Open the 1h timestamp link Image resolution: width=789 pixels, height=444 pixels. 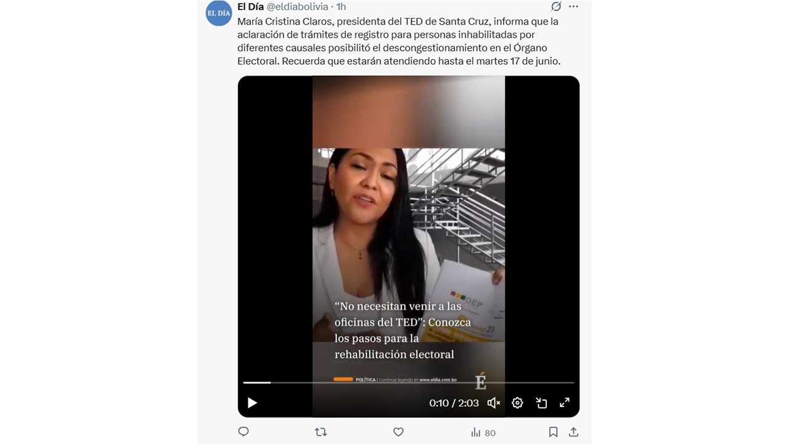coord(341,7)
